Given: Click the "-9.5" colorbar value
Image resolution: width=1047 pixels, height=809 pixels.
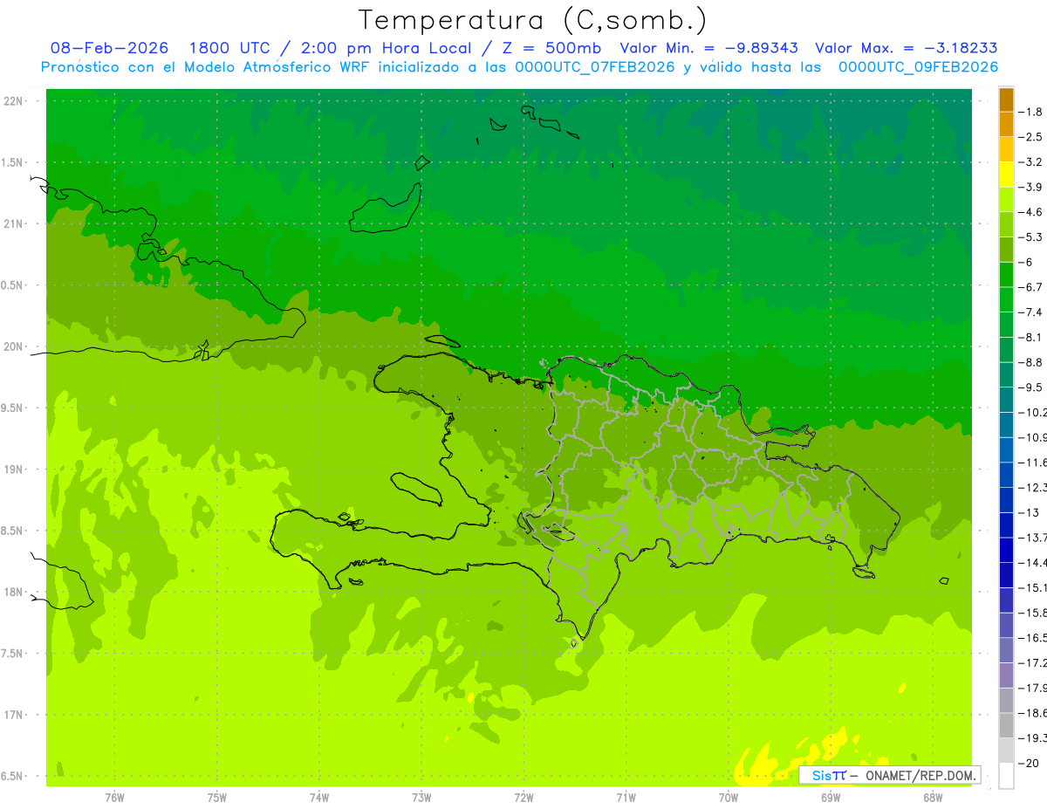Looking at the screenshot, I should [x=1030, y=387].
